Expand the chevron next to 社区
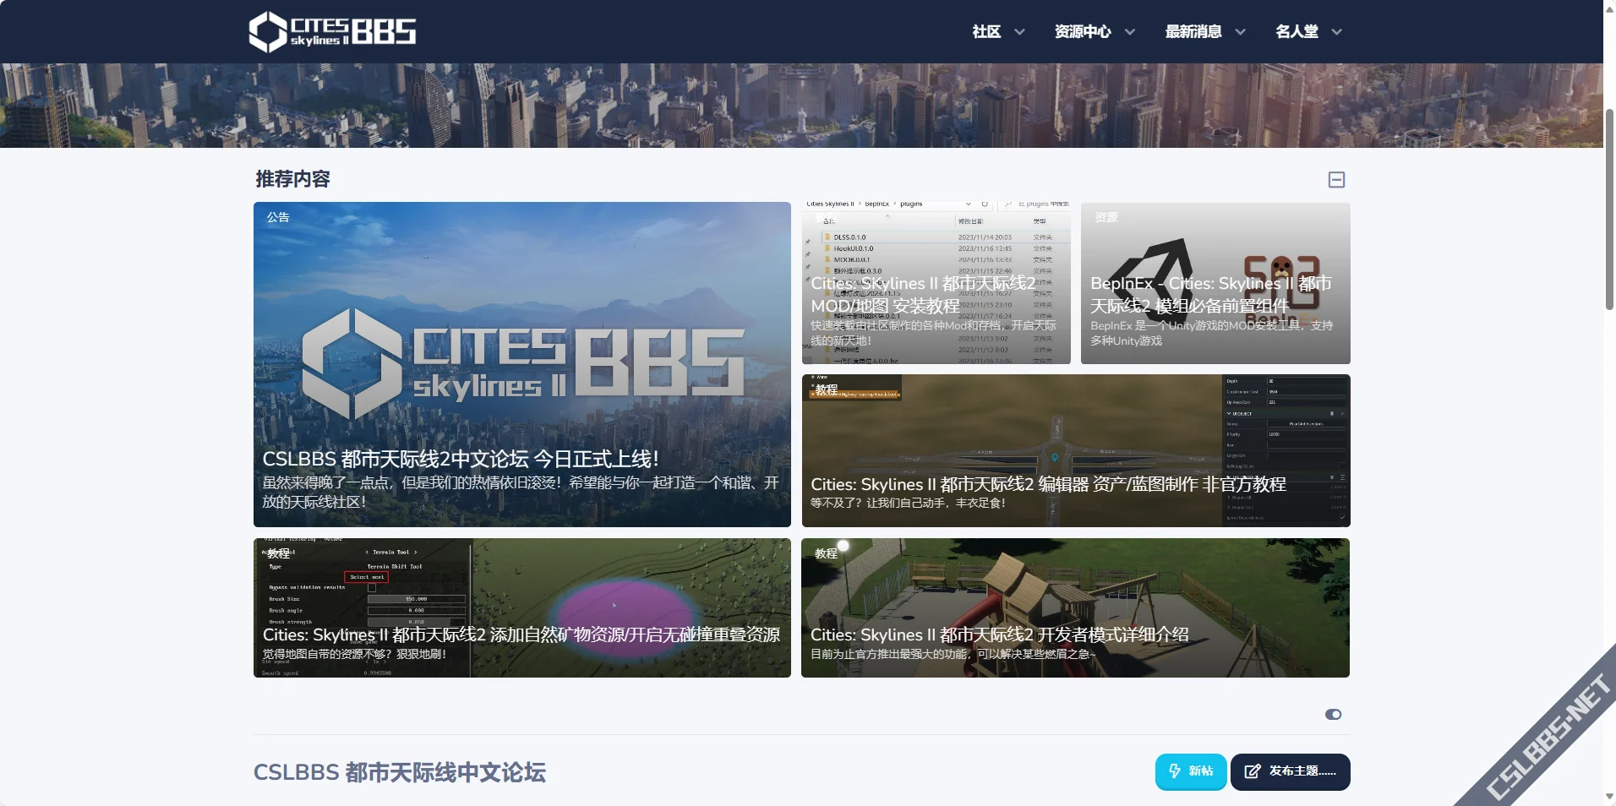 (x=1019, y=32)
